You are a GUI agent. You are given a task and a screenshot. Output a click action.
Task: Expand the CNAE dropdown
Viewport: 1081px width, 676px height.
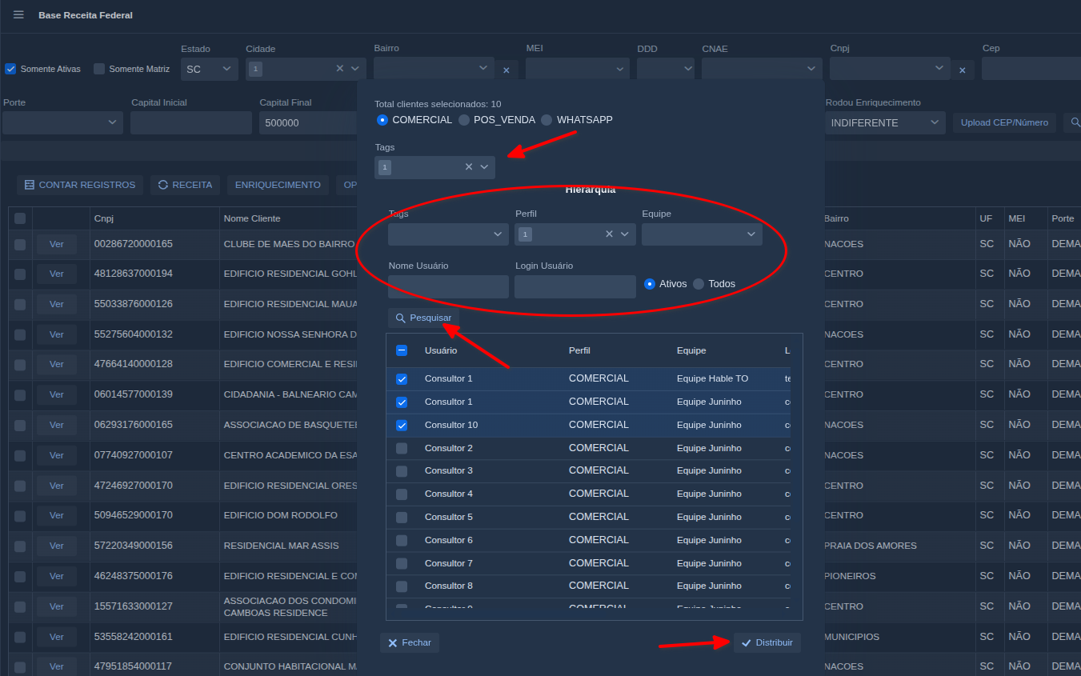click(763, 69)
